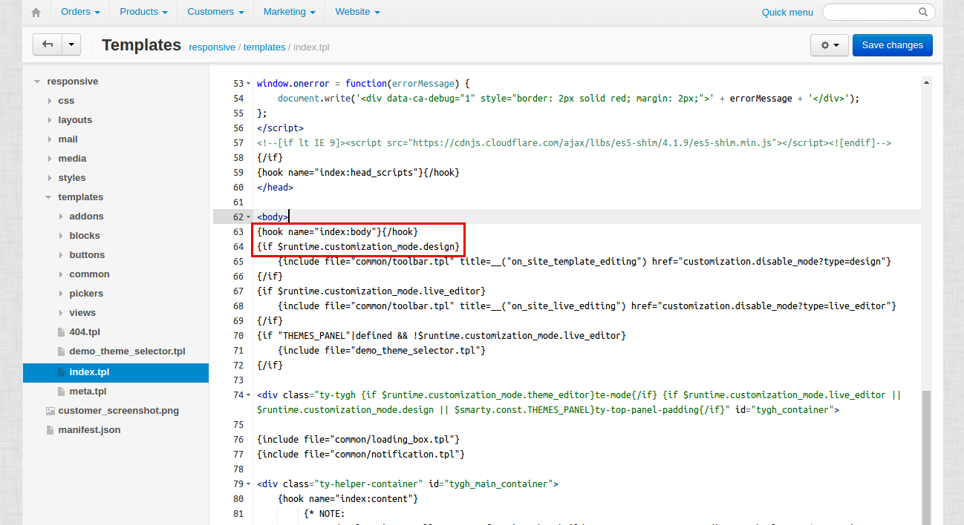Viewport: 964px width, 525px height.
Task: Expand the views folder arrow
Action: [60, 313]
